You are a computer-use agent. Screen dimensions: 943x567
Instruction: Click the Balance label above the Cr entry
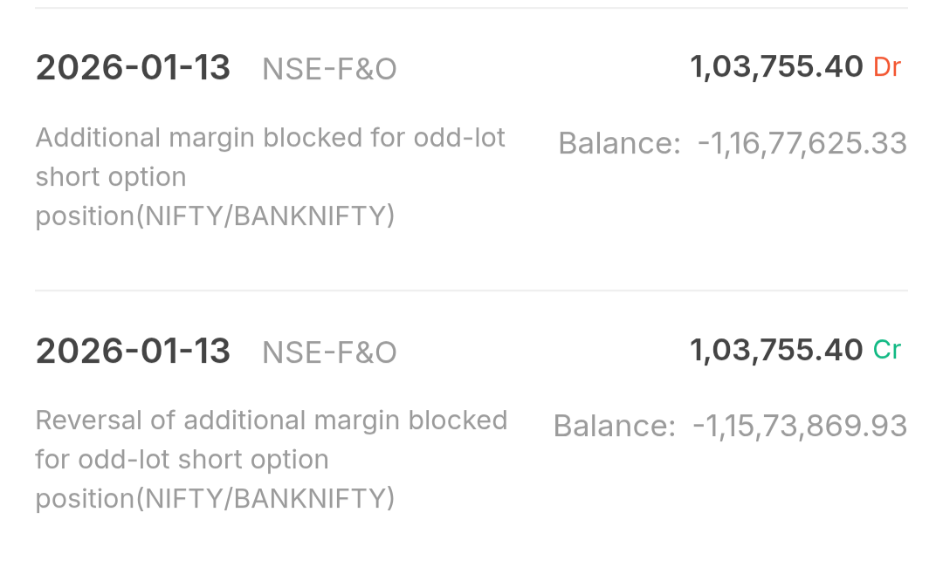(619, 143)
